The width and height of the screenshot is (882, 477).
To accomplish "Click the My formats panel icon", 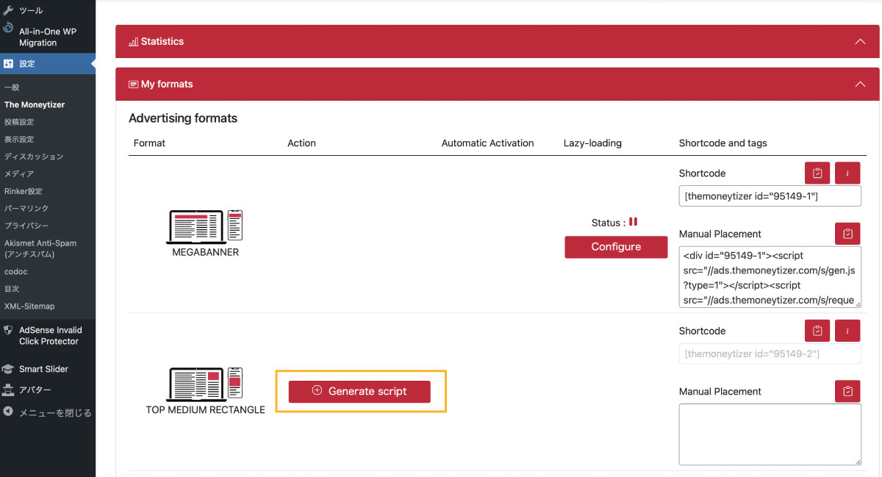I will click(133, 85).
